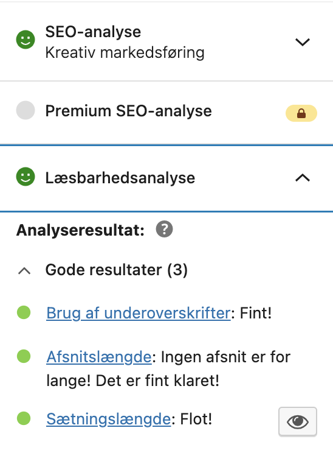Viewport: 333px width, 453px height.
Task: Expand the SEO-analyse section chevron
Action: point(303,42)
